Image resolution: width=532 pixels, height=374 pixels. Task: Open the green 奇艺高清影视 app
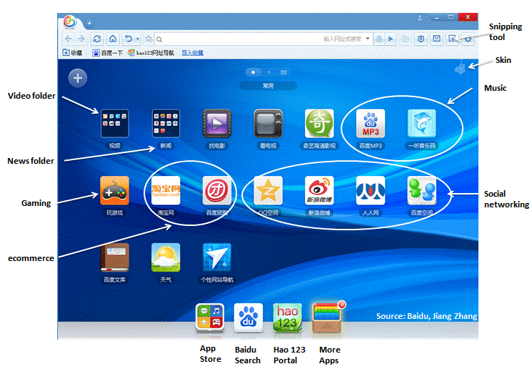click(319, 123)
